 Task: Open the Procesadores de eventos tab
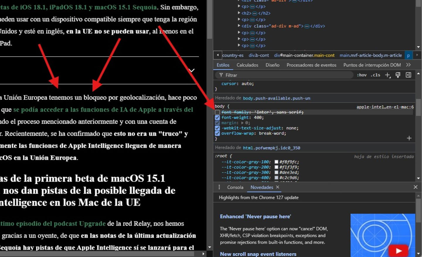click(x=312, y=65)
